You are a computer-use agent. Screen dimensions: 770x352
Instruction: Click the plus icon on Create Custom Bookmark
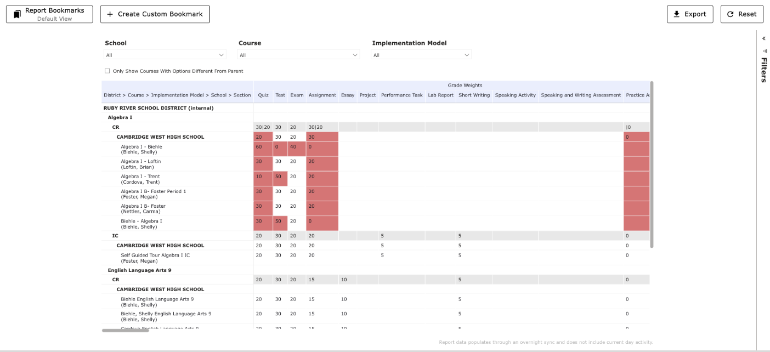pos(110,14)
